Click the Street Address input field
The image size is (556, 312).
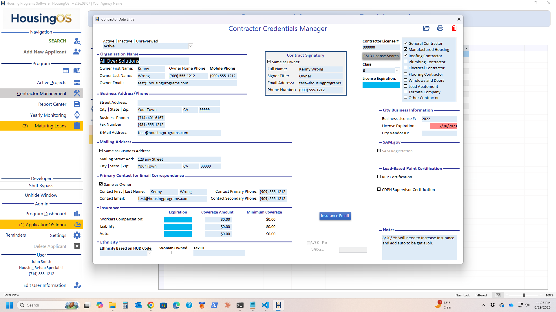pyautogui.click(x=179, y=103)
